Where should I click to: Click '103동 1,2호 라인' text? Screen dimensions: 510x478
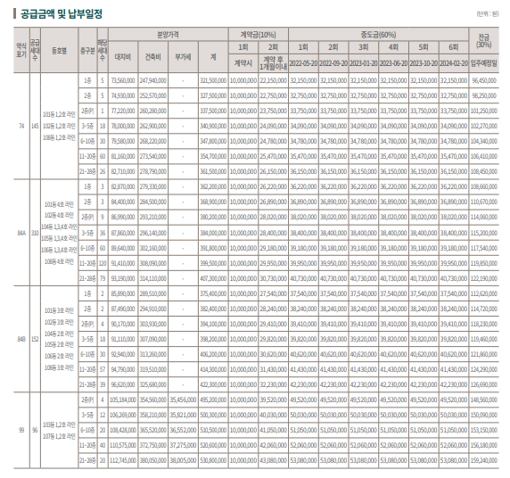(x=59, y=424)
